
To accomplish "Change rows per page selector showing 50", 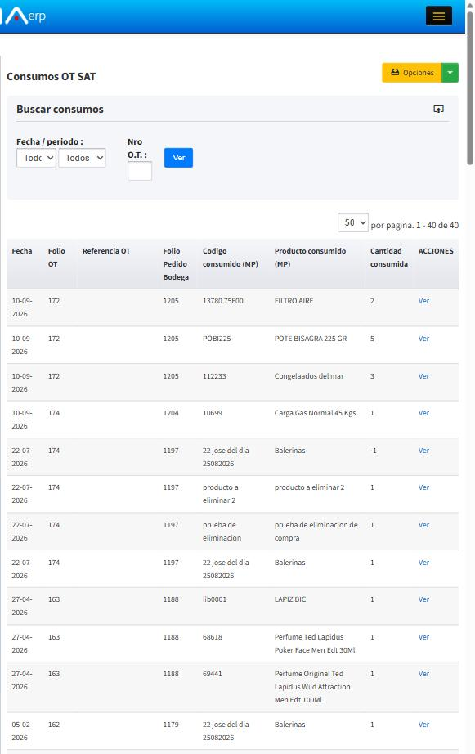I will (353, 222).
